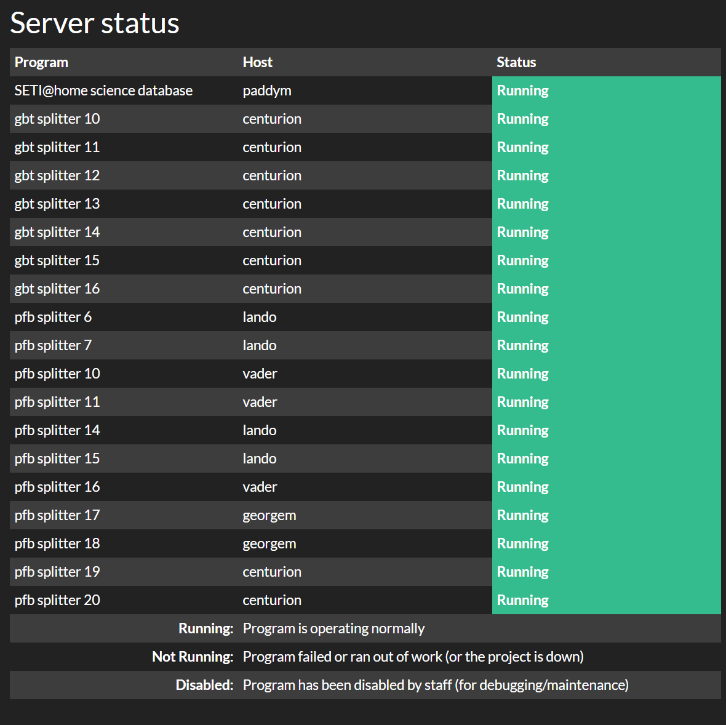Select 'Program is operating normally' description
Viewport: 726px width, 725px height.
[333, 628]
